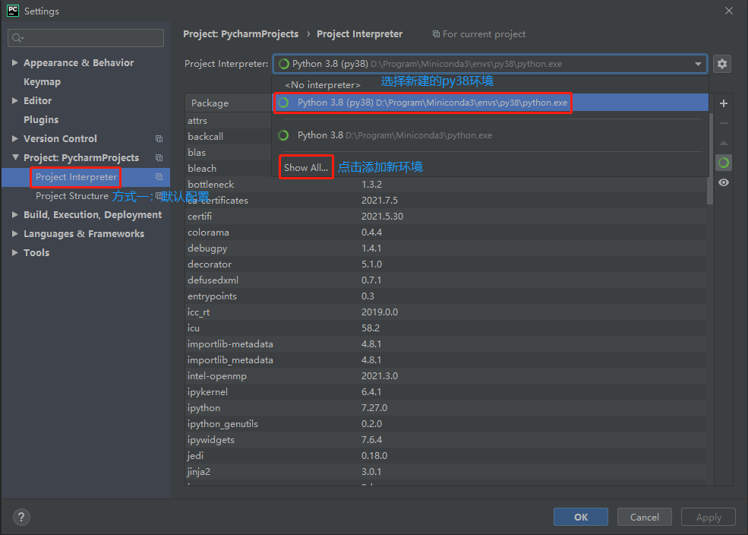The width and height of the screenshot is (748, 535).
Task: Select the No interpreter option
Action: tap(323, 85)
